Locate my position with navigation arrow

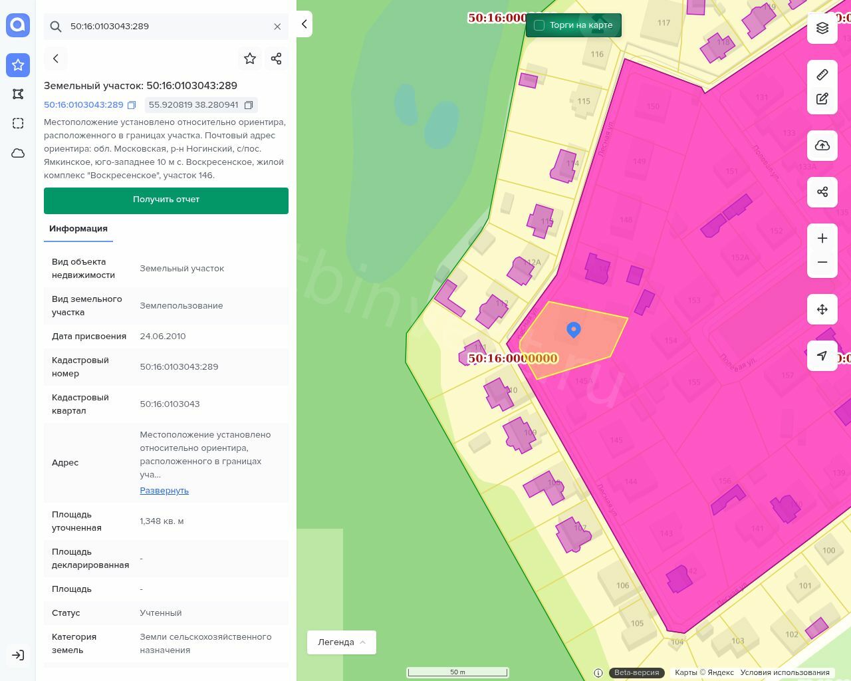point(822,356)
